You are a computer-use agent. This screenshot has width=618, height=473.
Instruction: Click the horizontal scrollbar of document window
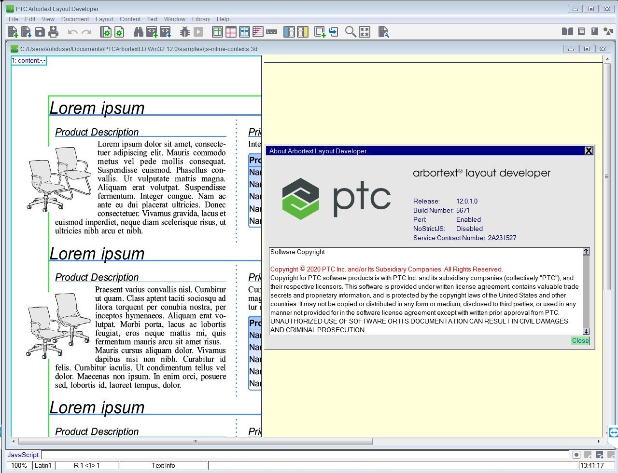tap(196, 441)
